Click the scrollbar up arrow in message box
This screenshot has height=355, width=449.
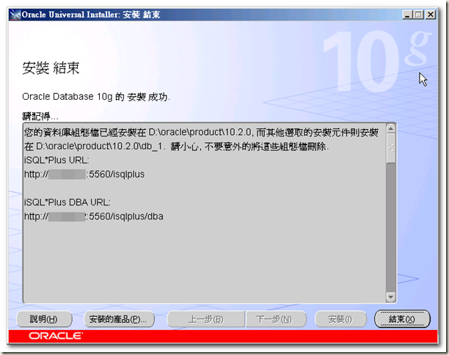coord(390,128)
